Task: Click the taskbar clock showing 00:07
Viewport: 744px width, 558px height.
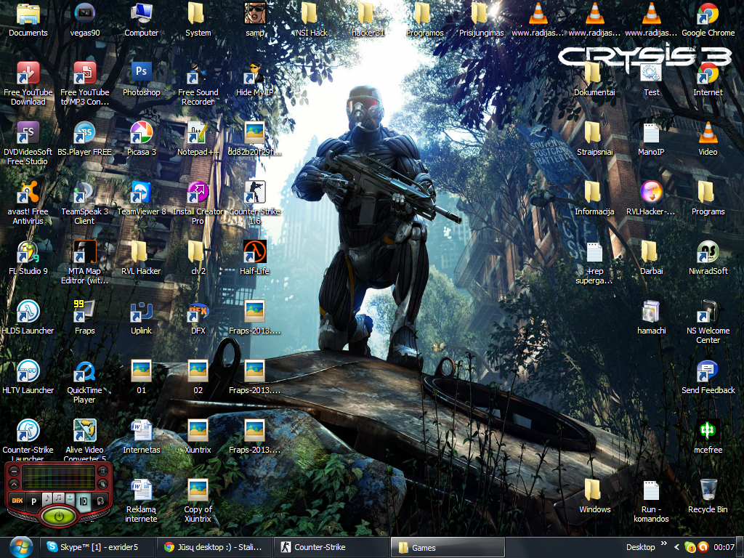Action: pos(724,547)
